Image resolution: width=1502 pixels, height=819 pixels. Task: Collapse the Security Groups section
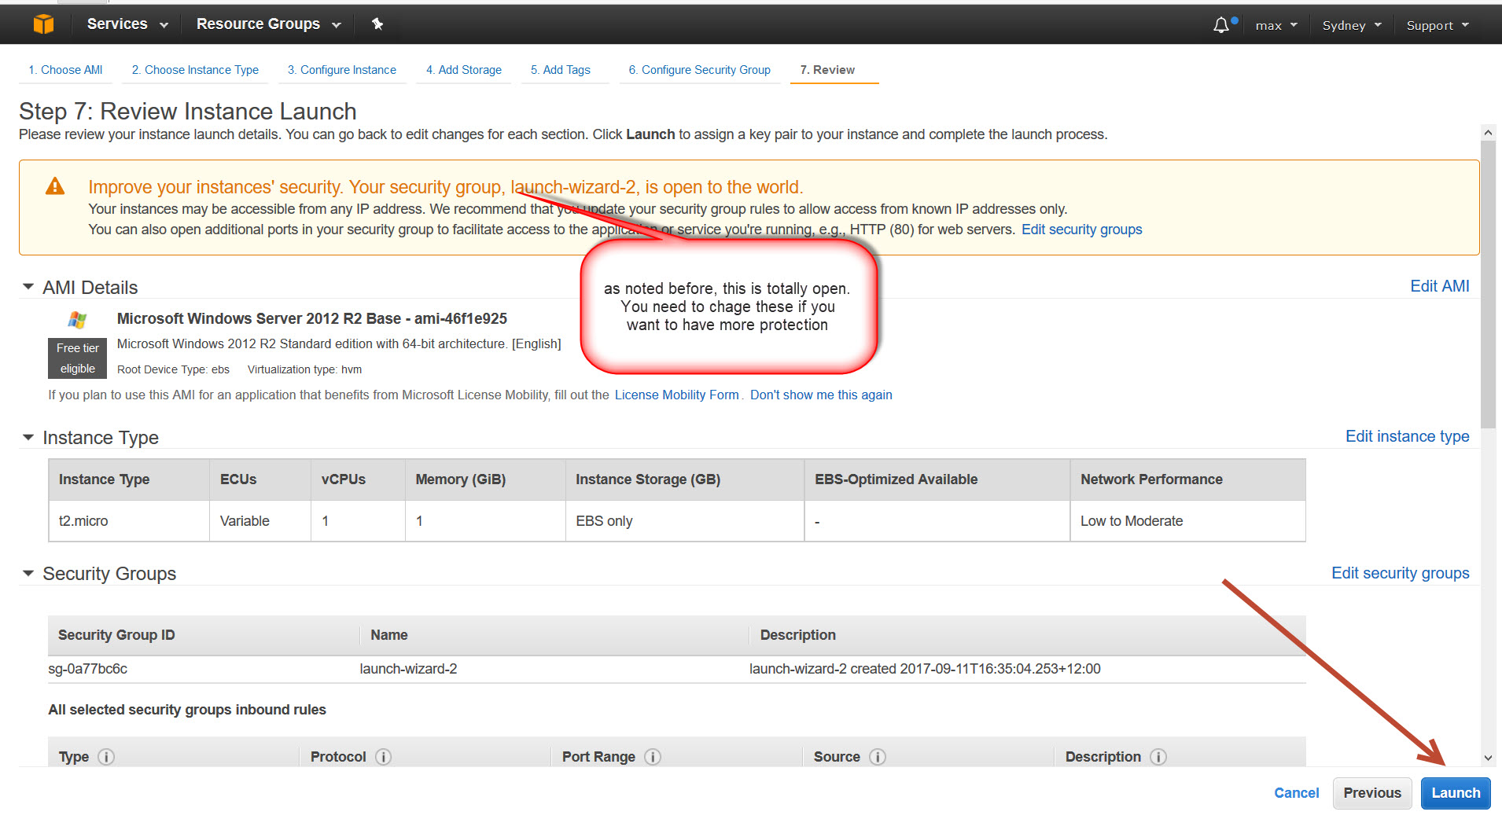click(28, 573)
